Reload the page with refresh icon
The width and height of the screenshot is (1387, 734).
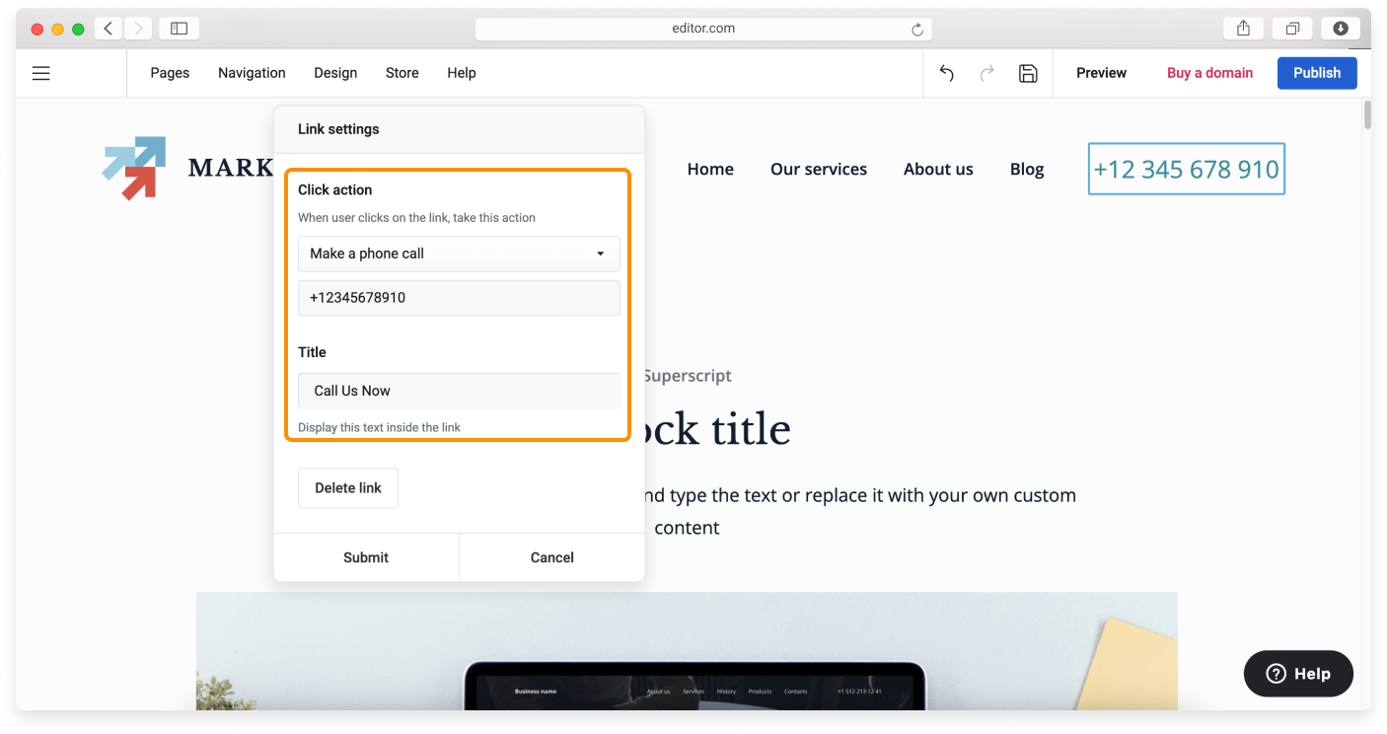pyautogui.click(x=917, y=30)
